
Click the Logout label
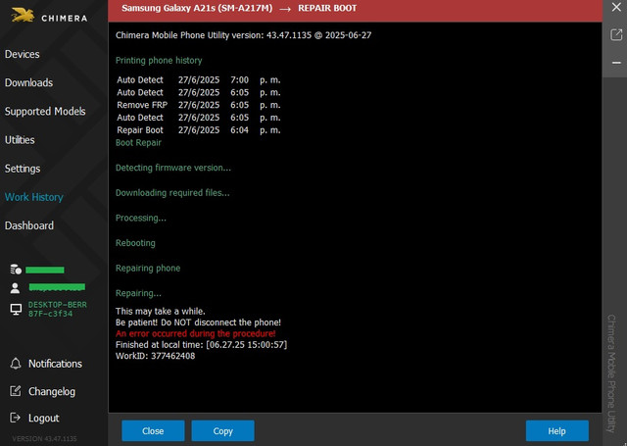pos(43,418)
